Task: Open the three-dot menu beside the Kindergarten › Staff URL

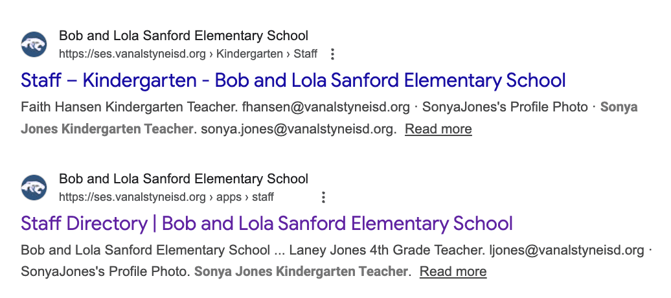Action: (333, 54)
